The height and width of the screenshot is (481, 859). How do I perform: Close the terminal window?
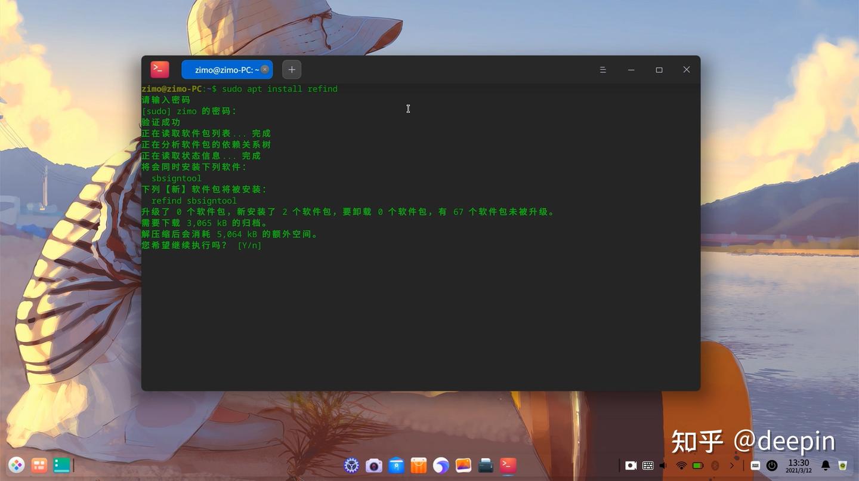pos(687,70)
